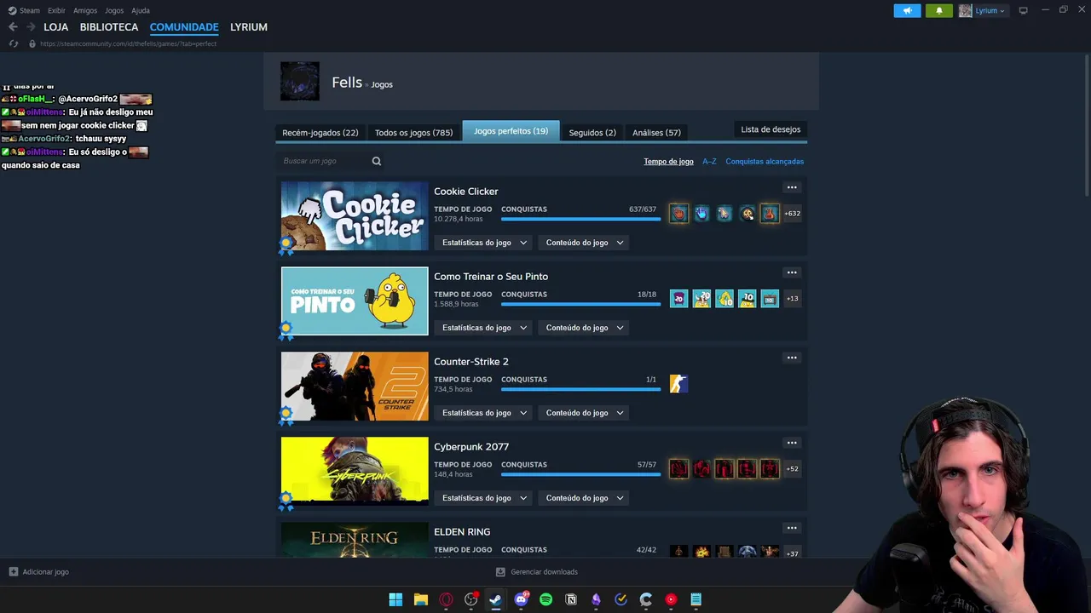Go to LOJA section
Viewport: 1091px width, 613px height.
(x=56, y=27)
